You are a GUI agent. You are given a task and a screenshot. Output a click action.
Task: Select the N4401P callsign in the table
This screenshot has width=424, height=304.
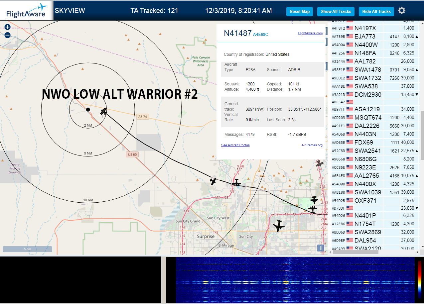tap(365, 216)
